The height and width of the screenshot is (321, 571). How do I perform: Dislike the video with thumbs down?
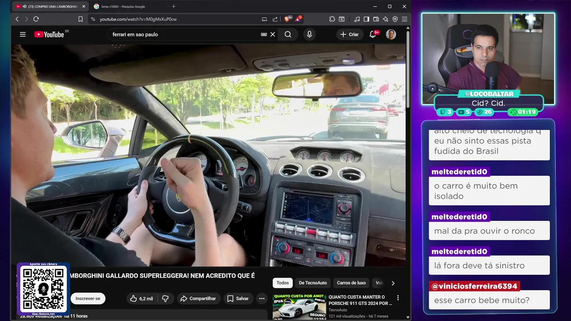(x=165, y=298)
